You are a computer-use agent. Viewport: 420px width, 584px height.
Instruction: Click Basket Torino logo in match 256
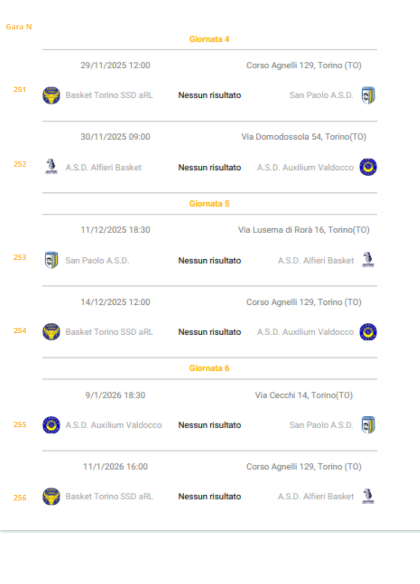pos(51,496)
